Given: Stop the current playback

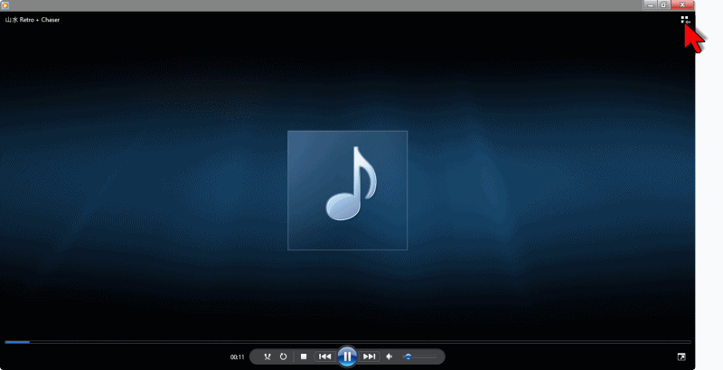Looking at the screenshot, I should click(x=304, y=356).
